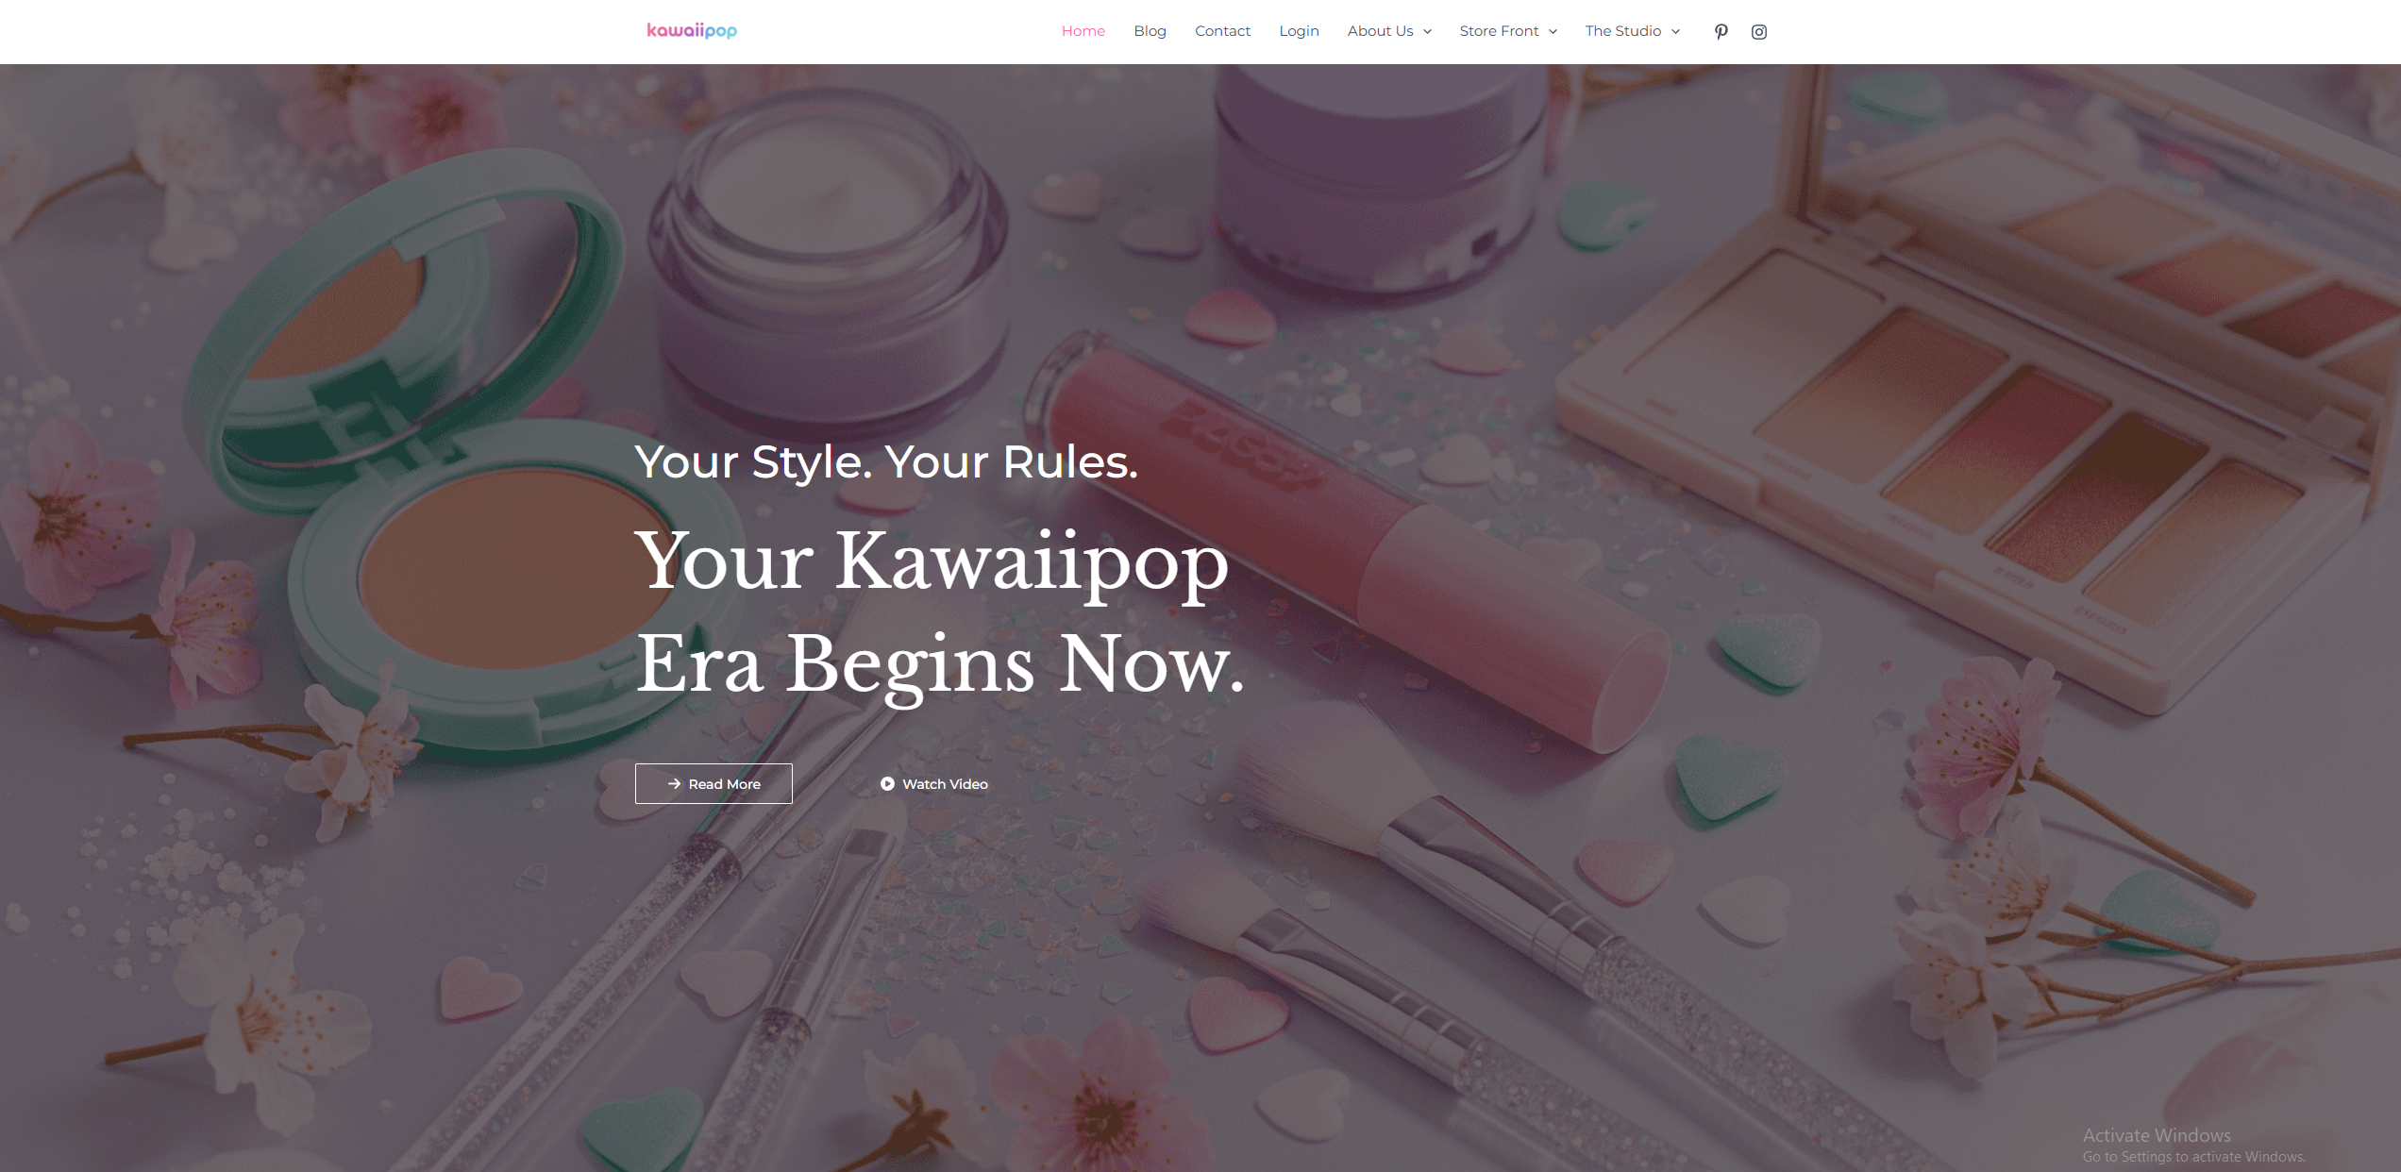
Task: Expand the About Us chevron
Action: 1428,32
